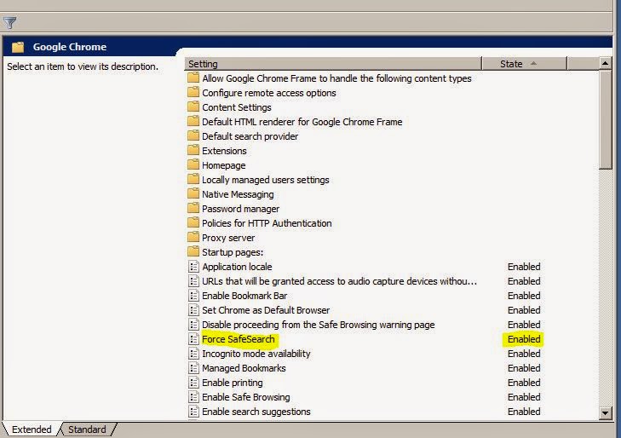Select Allow Google Chrome Frame content types folder
The height and width of the screenshot is (438, 621).
pyautogui.click(x=336, y=78)
